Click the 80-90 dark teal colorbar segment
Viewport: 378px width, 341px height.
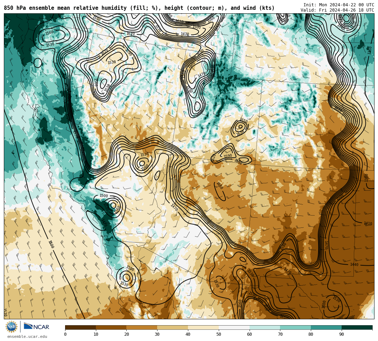(326, 327)
